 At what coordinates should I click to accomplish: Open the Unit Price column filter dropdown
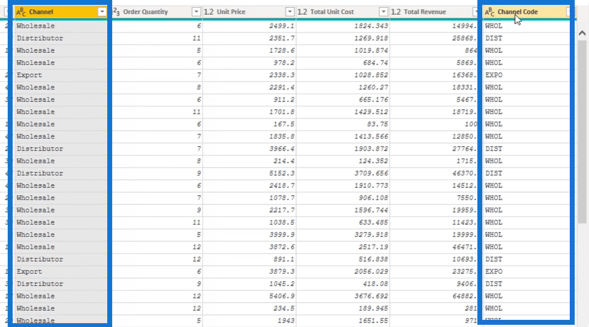click(290, 12)
